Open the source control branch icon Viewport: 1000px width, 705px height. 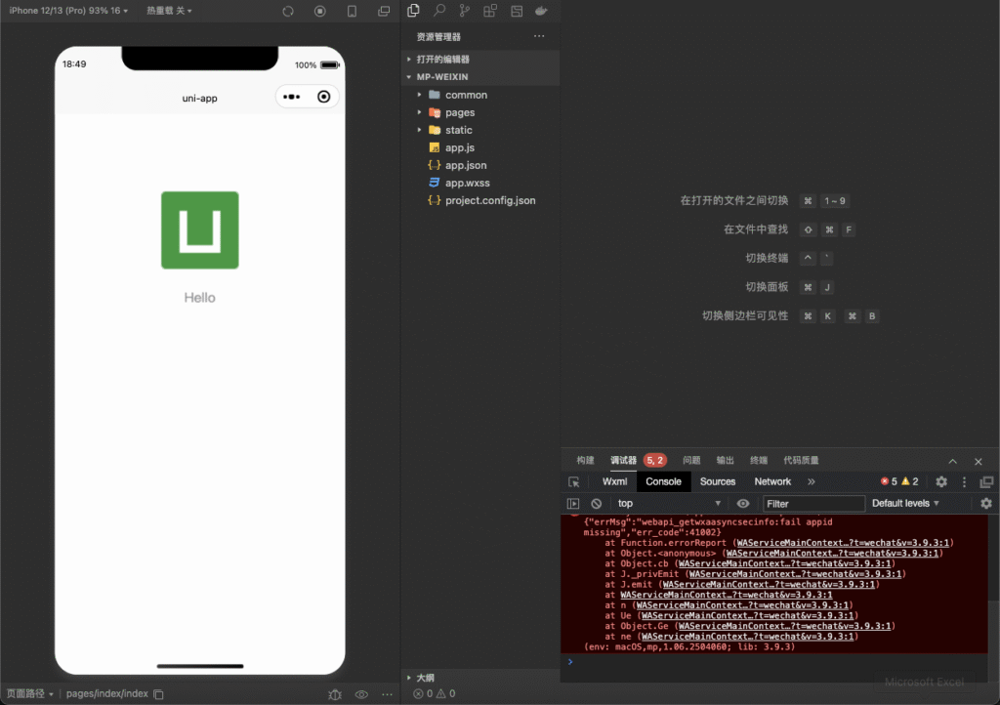(464, 11)
